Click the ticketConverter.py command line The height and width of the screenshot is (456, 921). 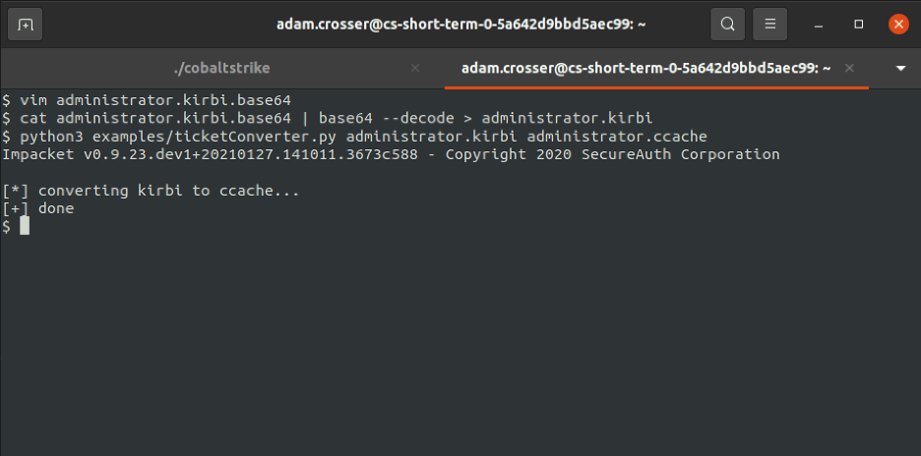click(354, 137)
